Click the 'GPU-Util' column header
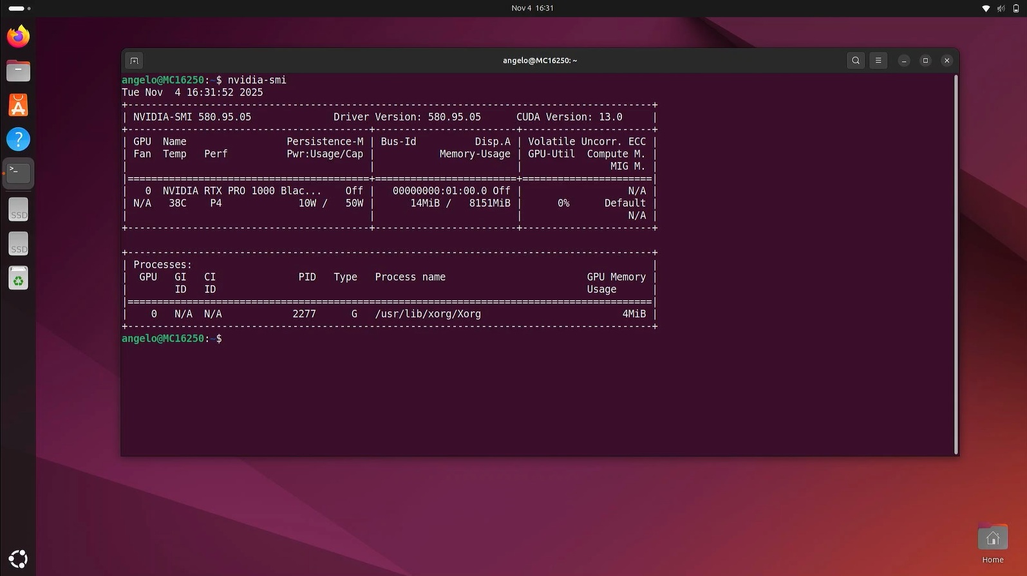1027x576 pixels. 551,154
